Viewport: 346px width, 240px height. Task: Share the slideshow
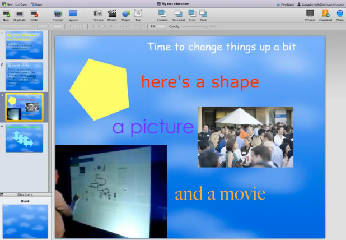click(x=340, y=16)
